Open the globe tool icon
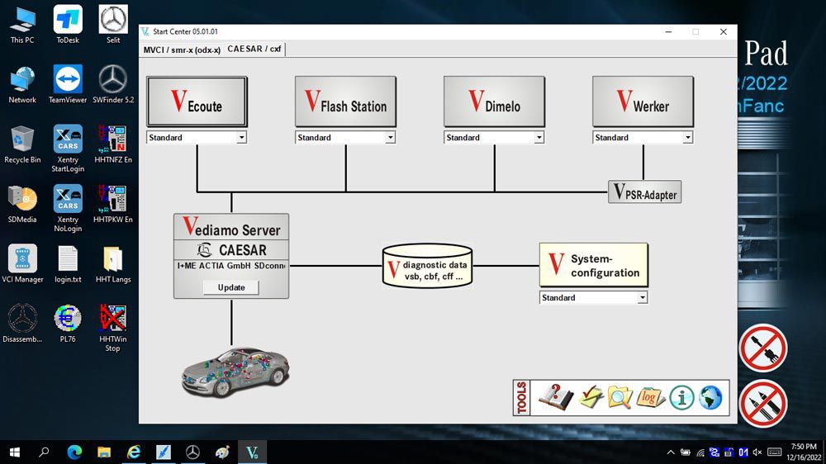 710,398
